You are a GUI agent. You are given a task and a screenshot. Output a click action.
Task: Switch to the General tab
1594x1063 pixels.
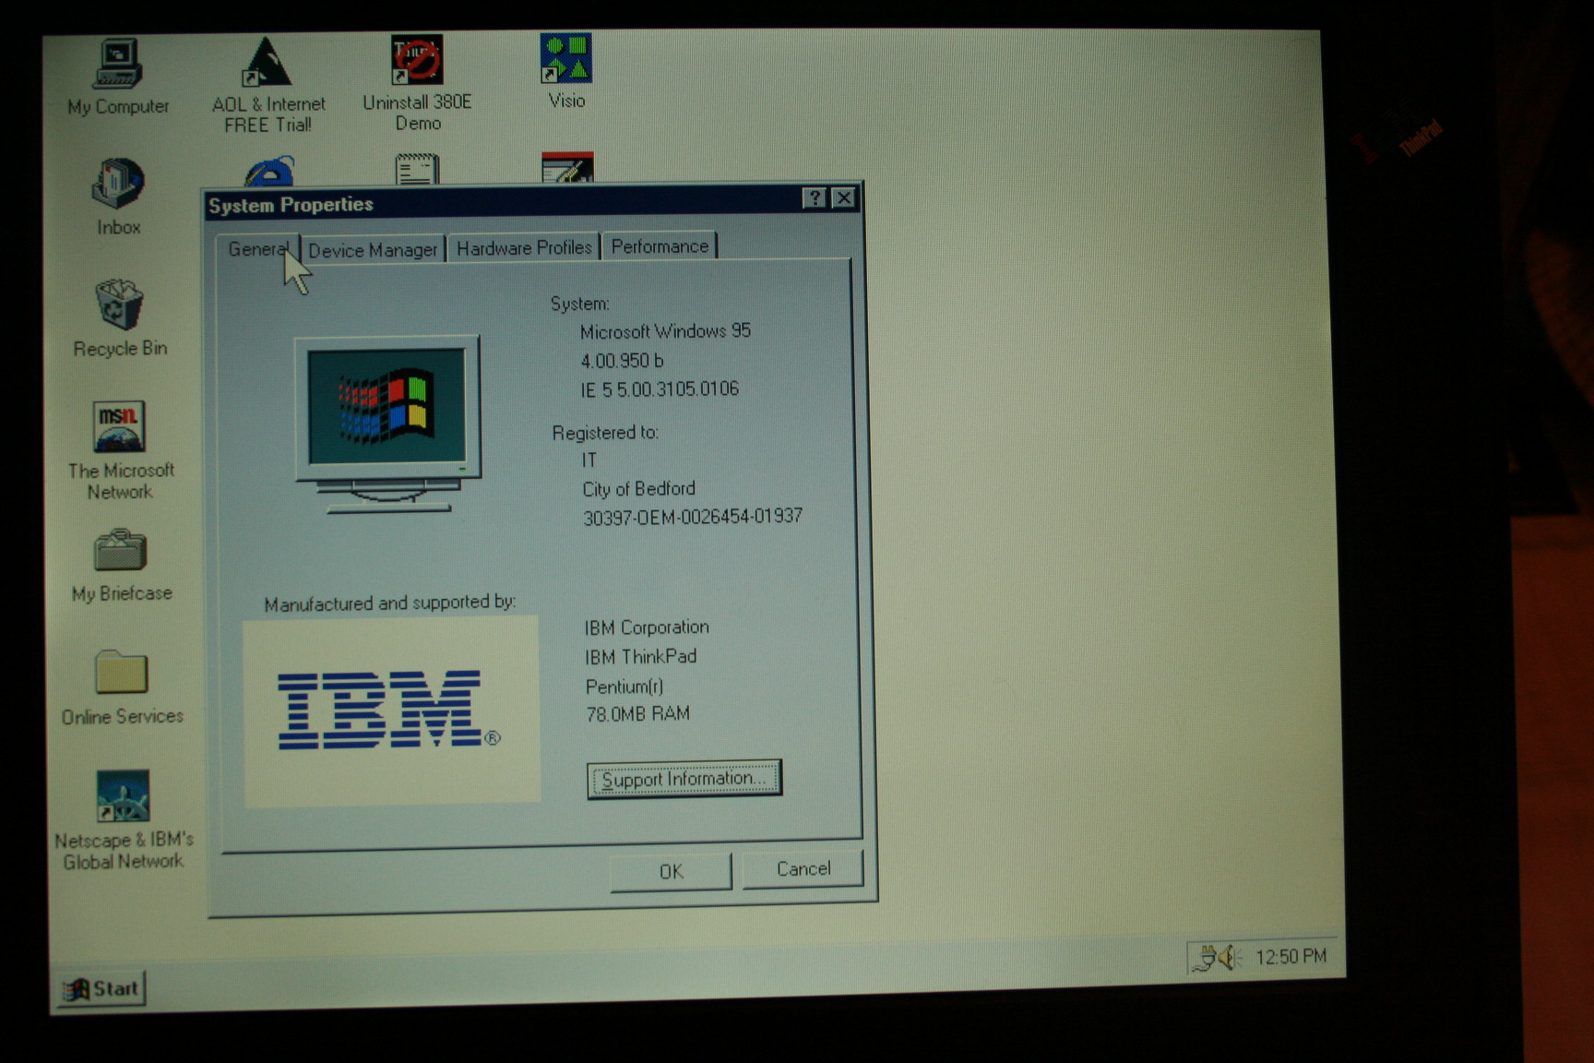click(x=258, y=249)
